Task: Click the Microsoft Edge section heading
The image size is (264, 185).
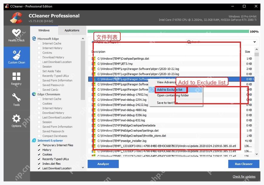Action: pos(48,39)
